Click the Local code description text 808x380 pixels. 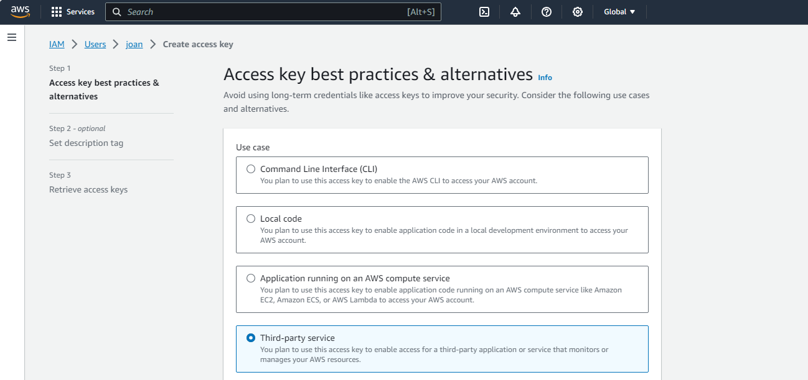coord(444,235)
